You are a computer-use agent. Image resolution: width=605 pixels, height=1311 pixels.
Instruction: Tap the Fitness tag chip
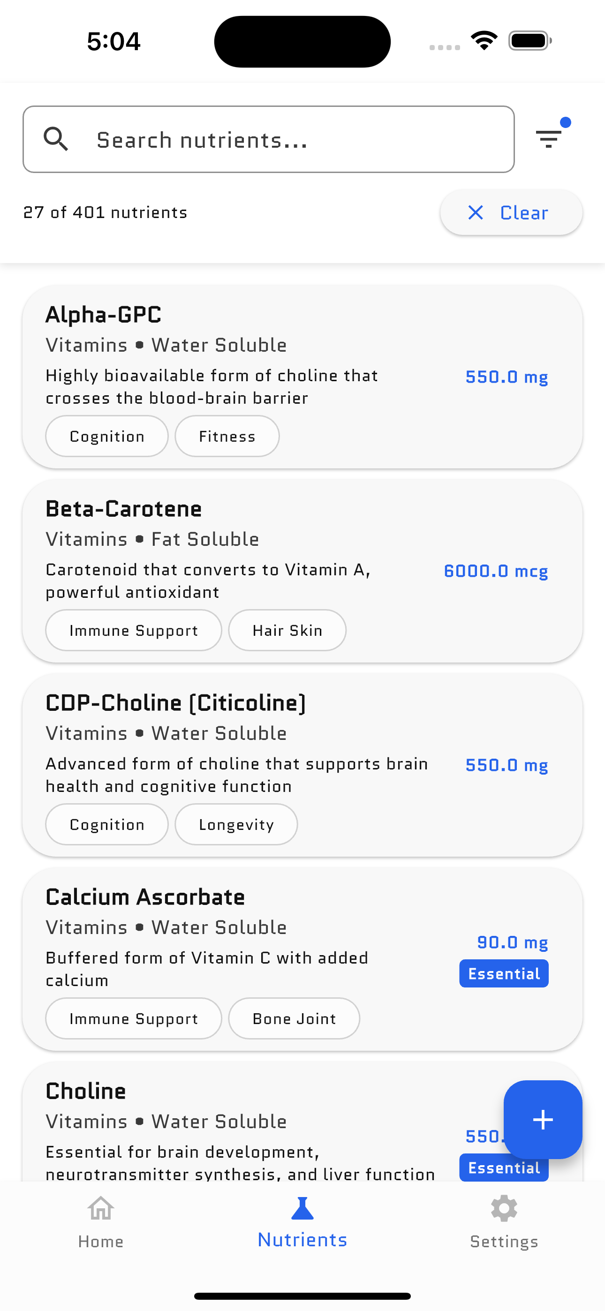227,436
